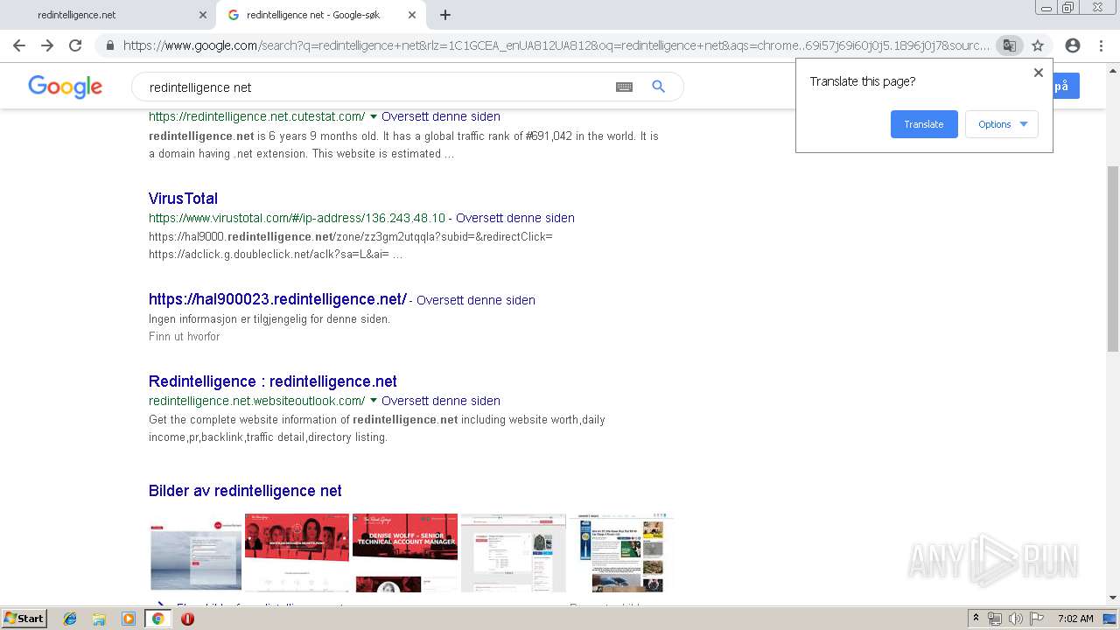
Task: Expand the websiteoutlook.com result dropdown arrow
Action: tap(374, 401)
